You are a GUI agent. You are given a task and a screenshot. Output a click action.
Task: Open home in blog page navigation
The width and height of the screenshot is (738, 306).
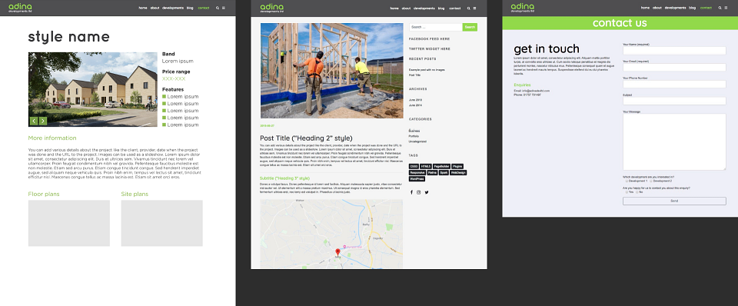click(394, 8)
